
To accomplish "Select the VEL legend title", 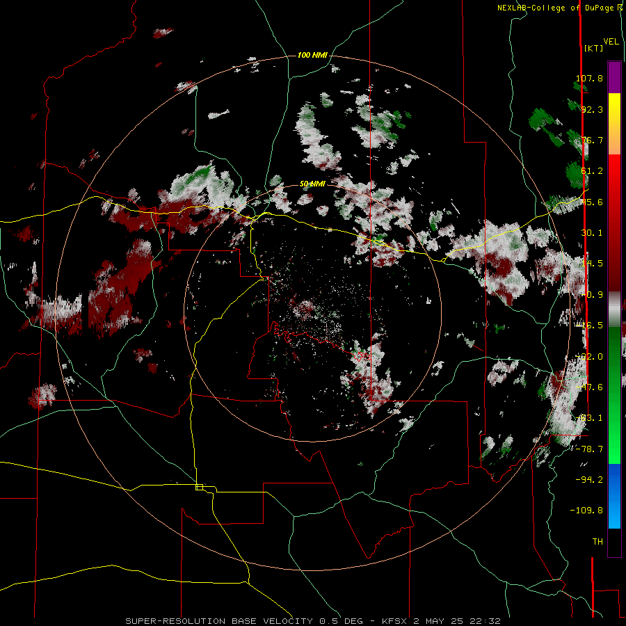I will (611, 42).
